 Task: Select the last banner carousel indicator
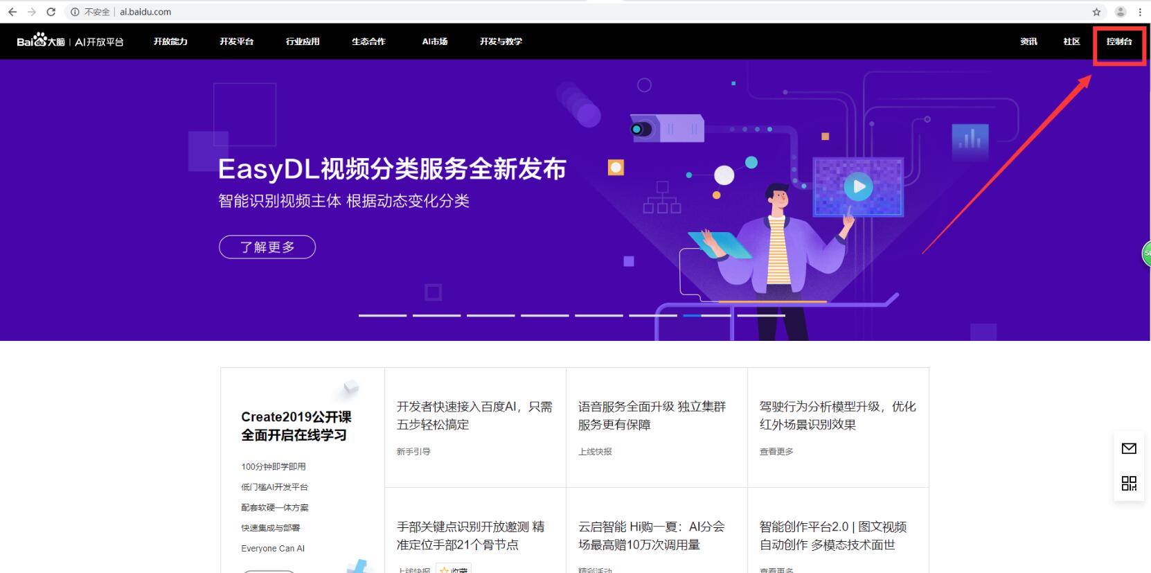[761, 315]
